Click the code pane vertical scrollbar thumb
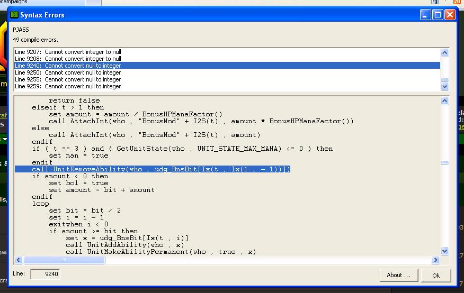The height and width of the screenshot is (293, 464). [444, 162]
